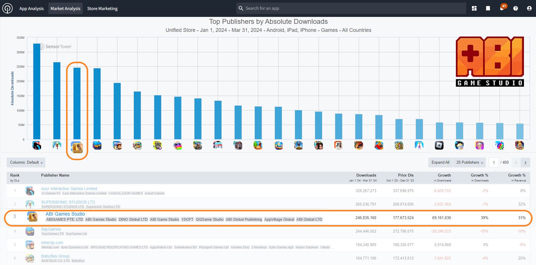Click the chart bar above Roblox icon
This screenshot has width=536, height=265.
pyautogui.click(x=439, y=131)
